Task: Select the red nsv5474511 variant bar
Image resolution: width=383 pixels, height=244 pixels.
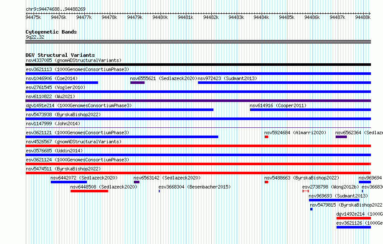Action: pos(198,173)
